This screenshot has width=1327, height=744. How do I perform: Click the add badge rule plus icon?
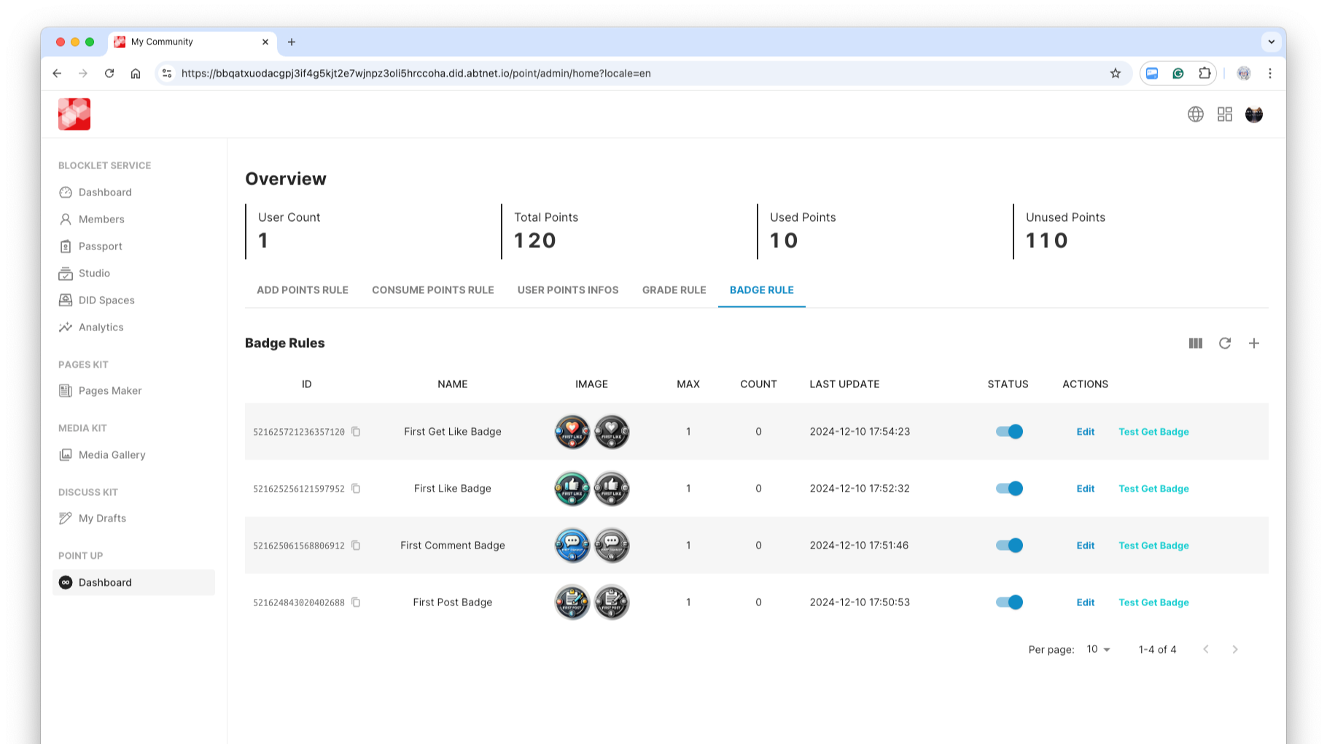[x=1253, y=343]
